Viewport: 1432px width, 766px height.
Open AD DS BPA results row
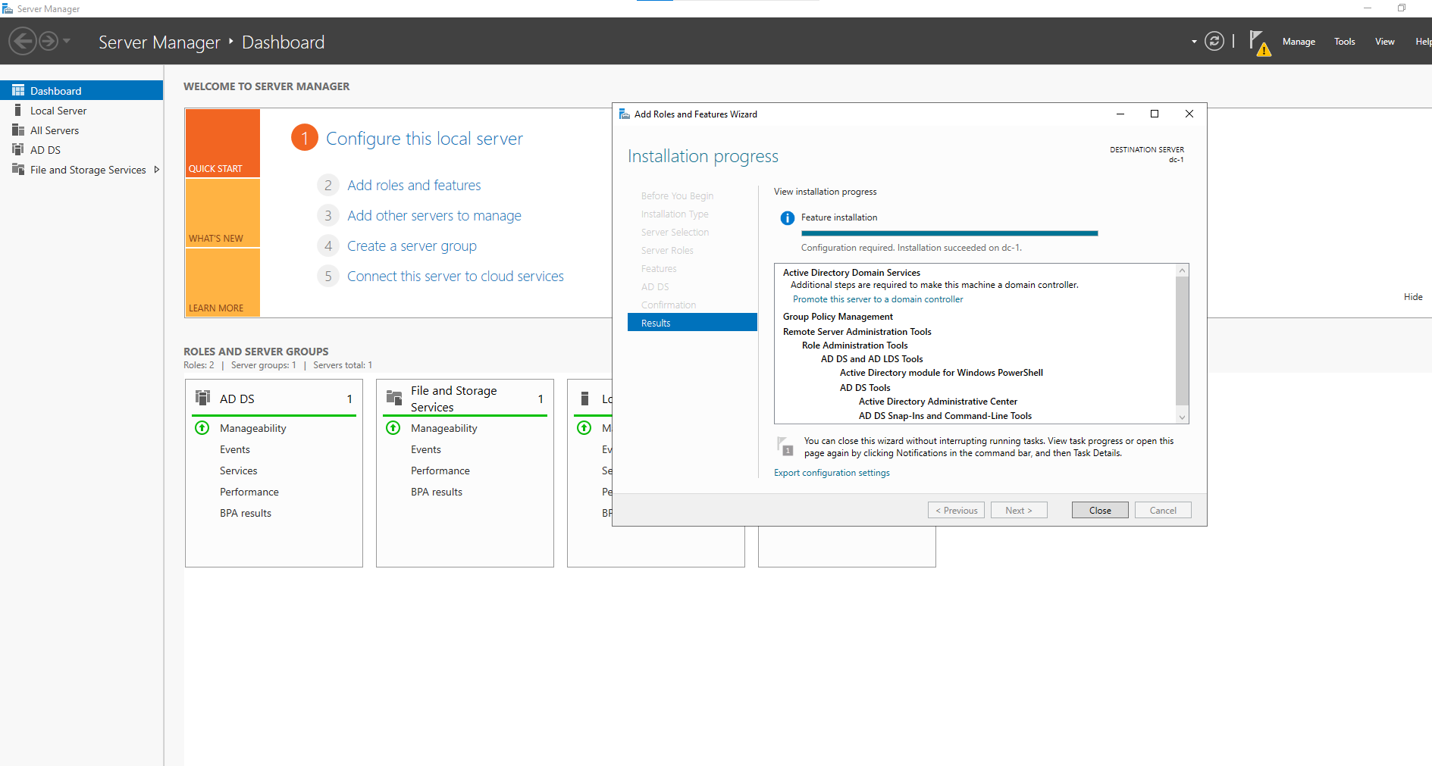click(246, 513)
